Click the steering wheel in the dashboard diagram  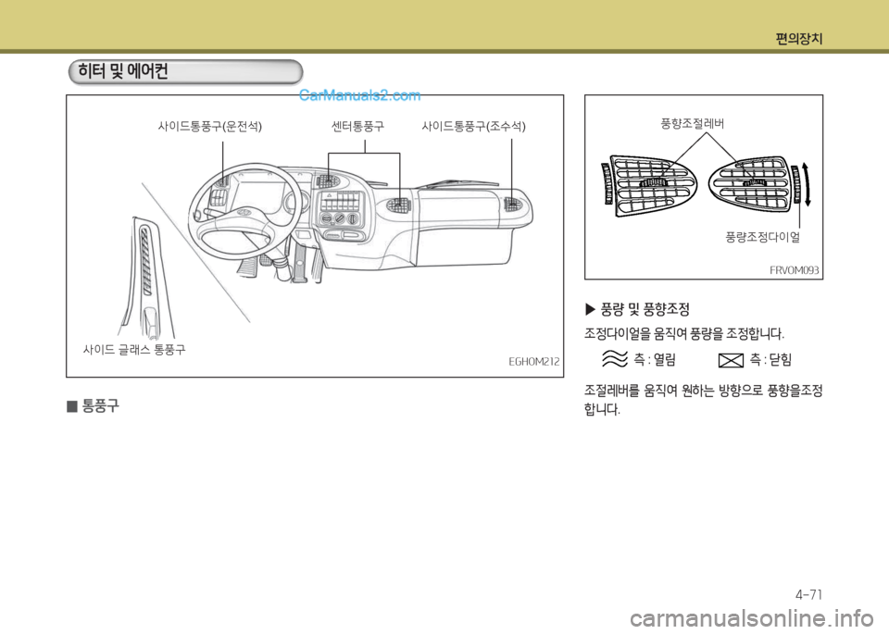[x=245, y=209]
